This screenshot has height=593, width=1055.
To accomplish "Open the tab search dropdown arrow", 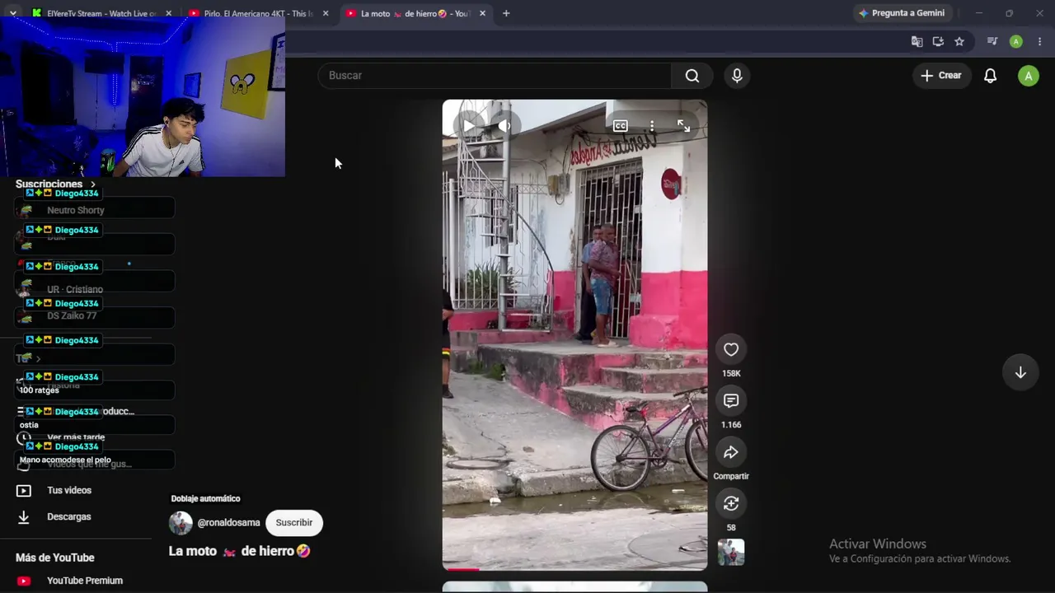I will click(12, 13).
